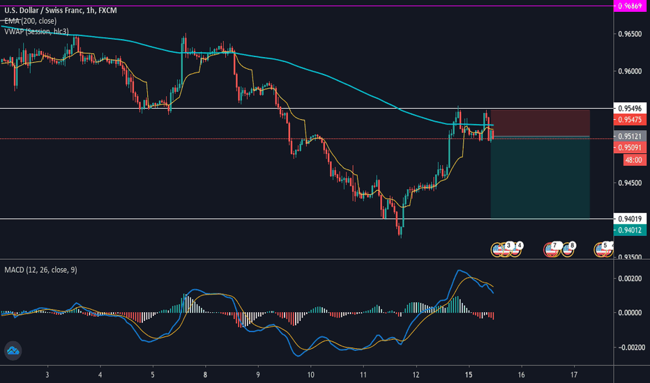The height and width of the screenshot is (383, 650).
Task: Click date 11 on the time axis
Action: coord(363,375)
